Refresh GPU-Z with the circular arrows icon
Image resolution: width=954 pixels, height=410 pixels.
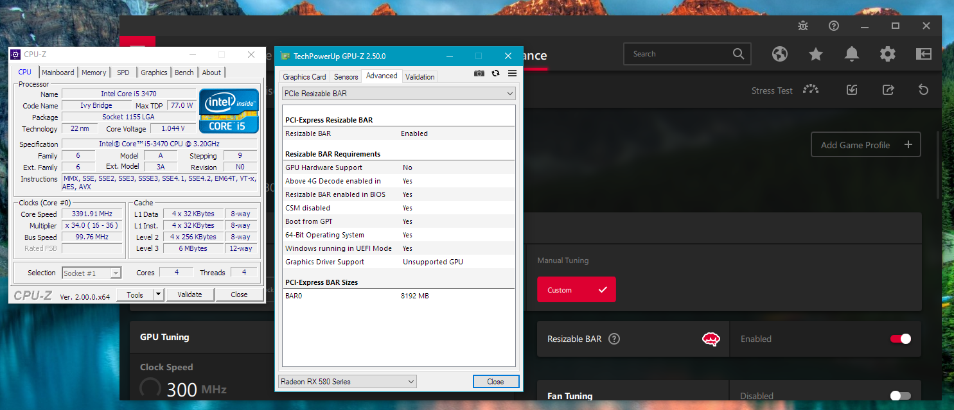[495, 73]
